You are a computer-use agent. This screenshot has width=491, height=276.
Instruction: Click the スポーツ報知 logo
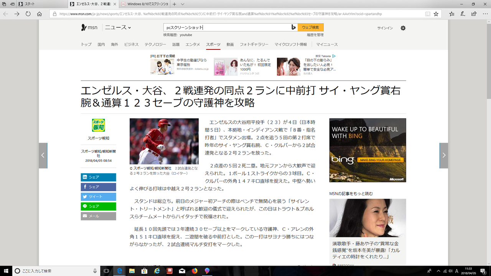(98, 125)
